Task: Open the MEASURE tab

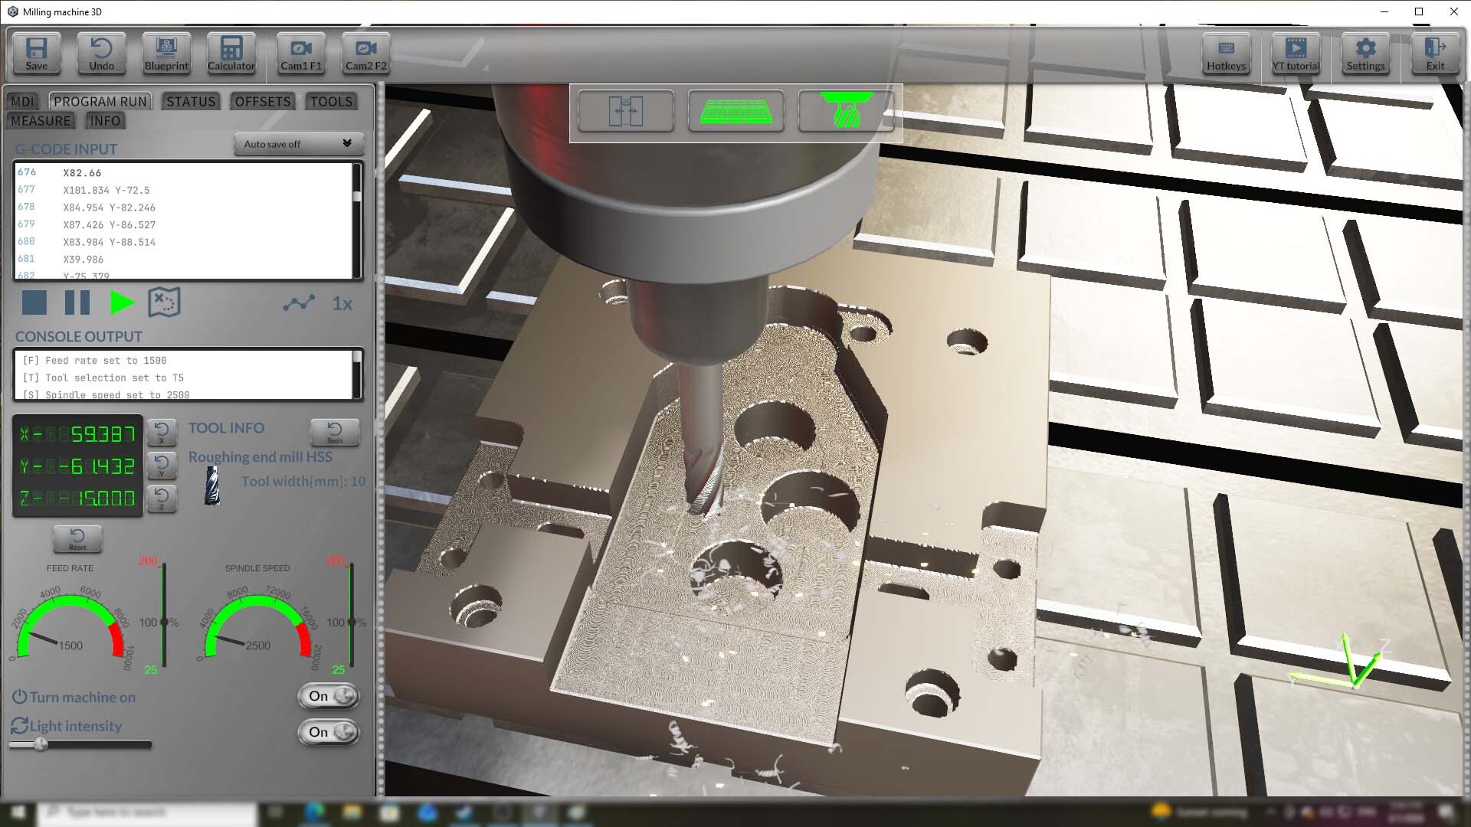Action: (x=41, y=120)
